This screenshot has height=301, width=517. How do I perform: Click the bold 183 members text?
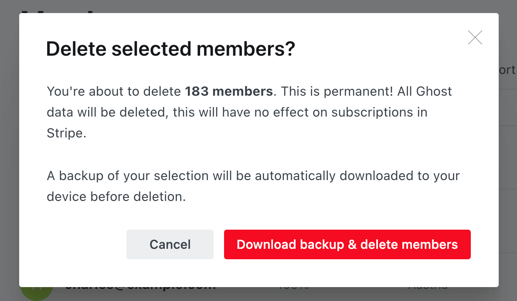[229, 91]
